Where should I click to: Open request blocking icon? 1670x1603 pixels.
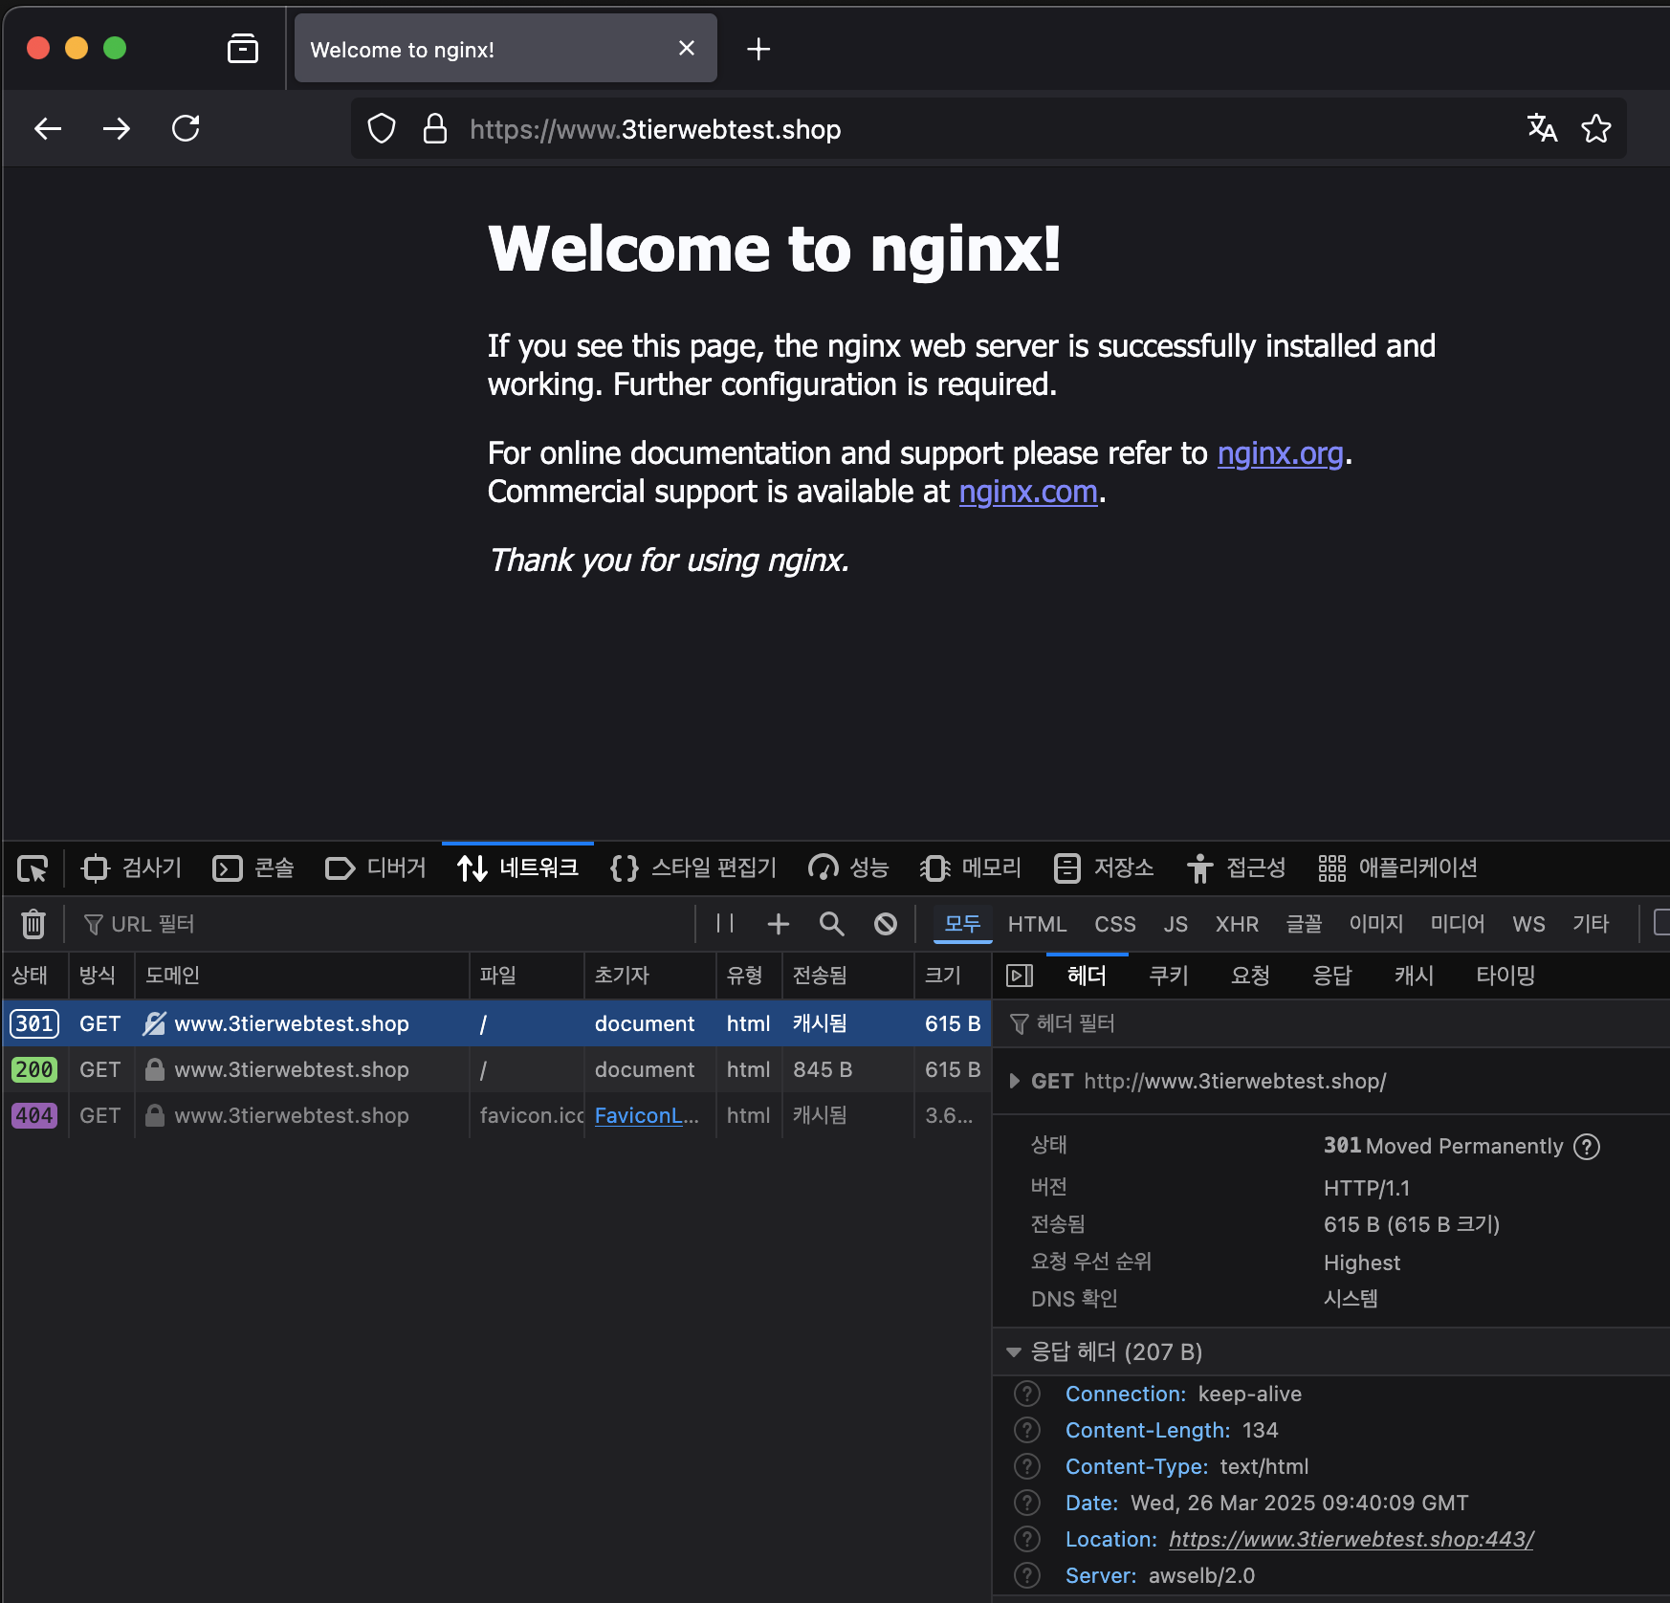(x=886, y=924)
